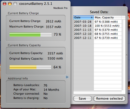Image resolution: width=130 pixels, height=109 pixels.
Task: Click the coconutBattery 2.5.1 window title
Action: click(36, 4)
